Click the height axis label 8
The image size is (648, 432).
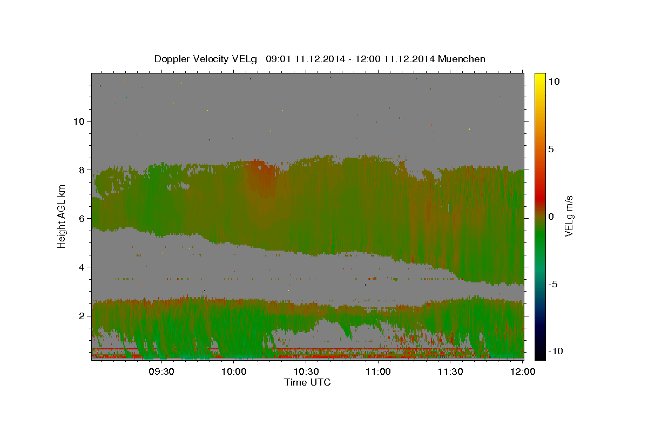point(82,170)
